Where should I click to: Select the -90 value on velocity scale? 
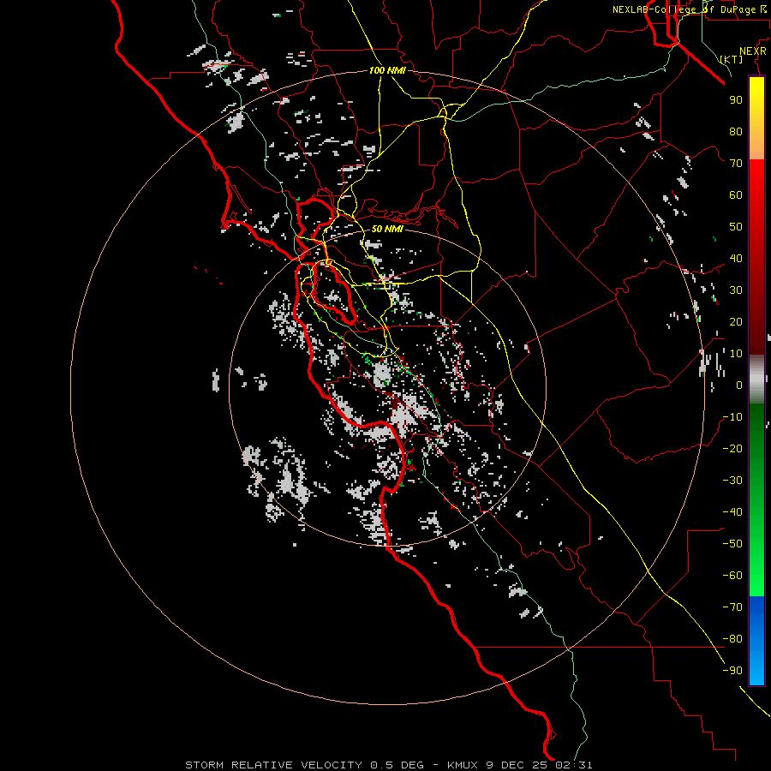[x=732, y=671]
